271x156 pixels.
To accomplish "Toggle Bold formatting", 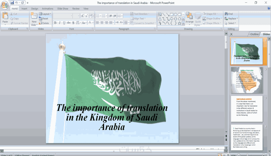I will tap(55, 23).
